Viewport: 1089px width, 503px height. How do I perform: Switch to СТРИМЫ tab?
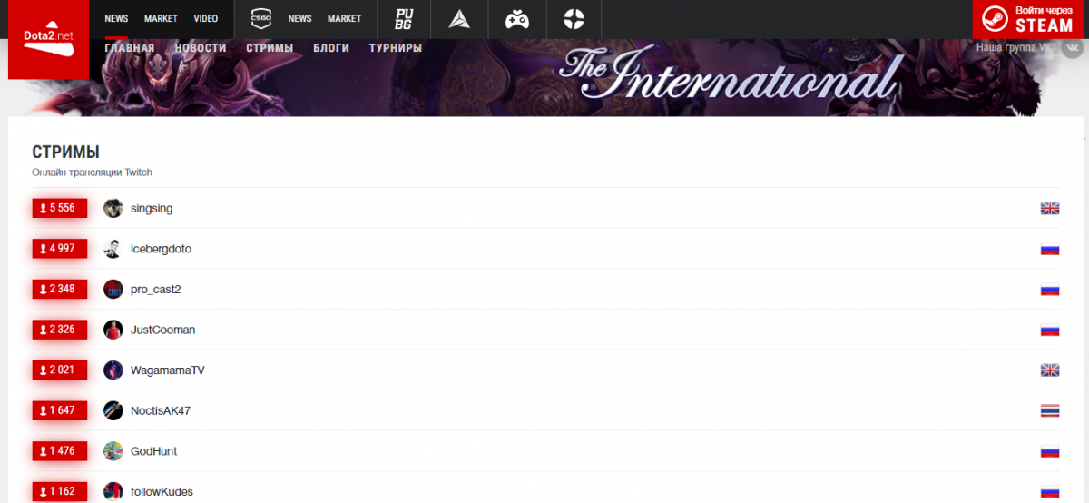pos(270,48)
